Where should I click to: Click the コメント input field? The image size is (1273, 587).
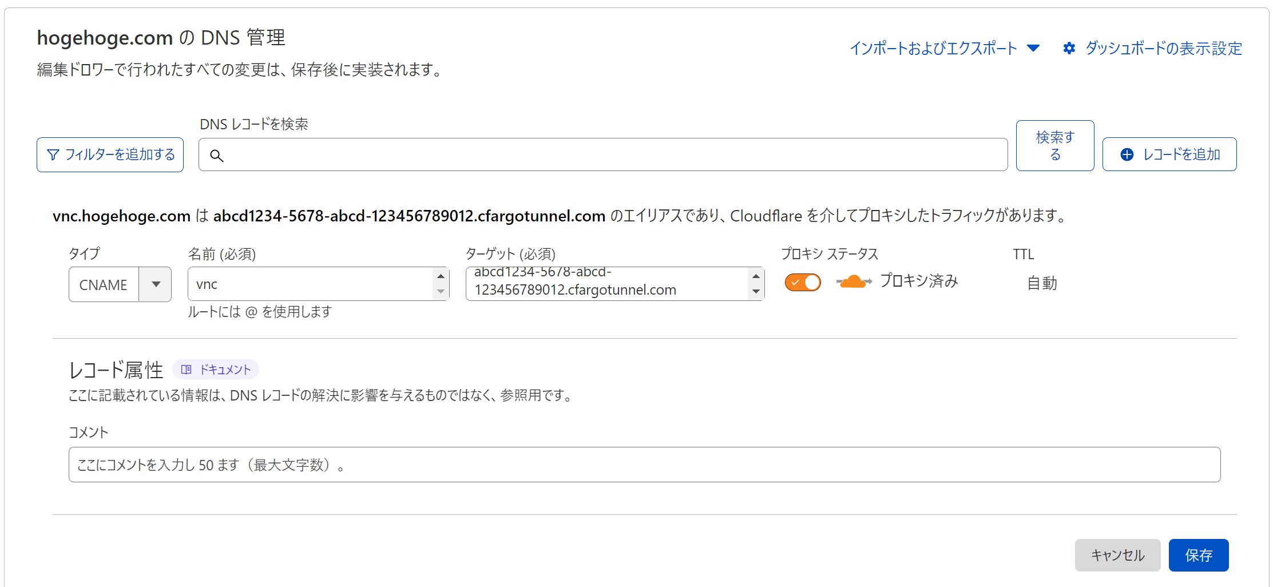644,465
